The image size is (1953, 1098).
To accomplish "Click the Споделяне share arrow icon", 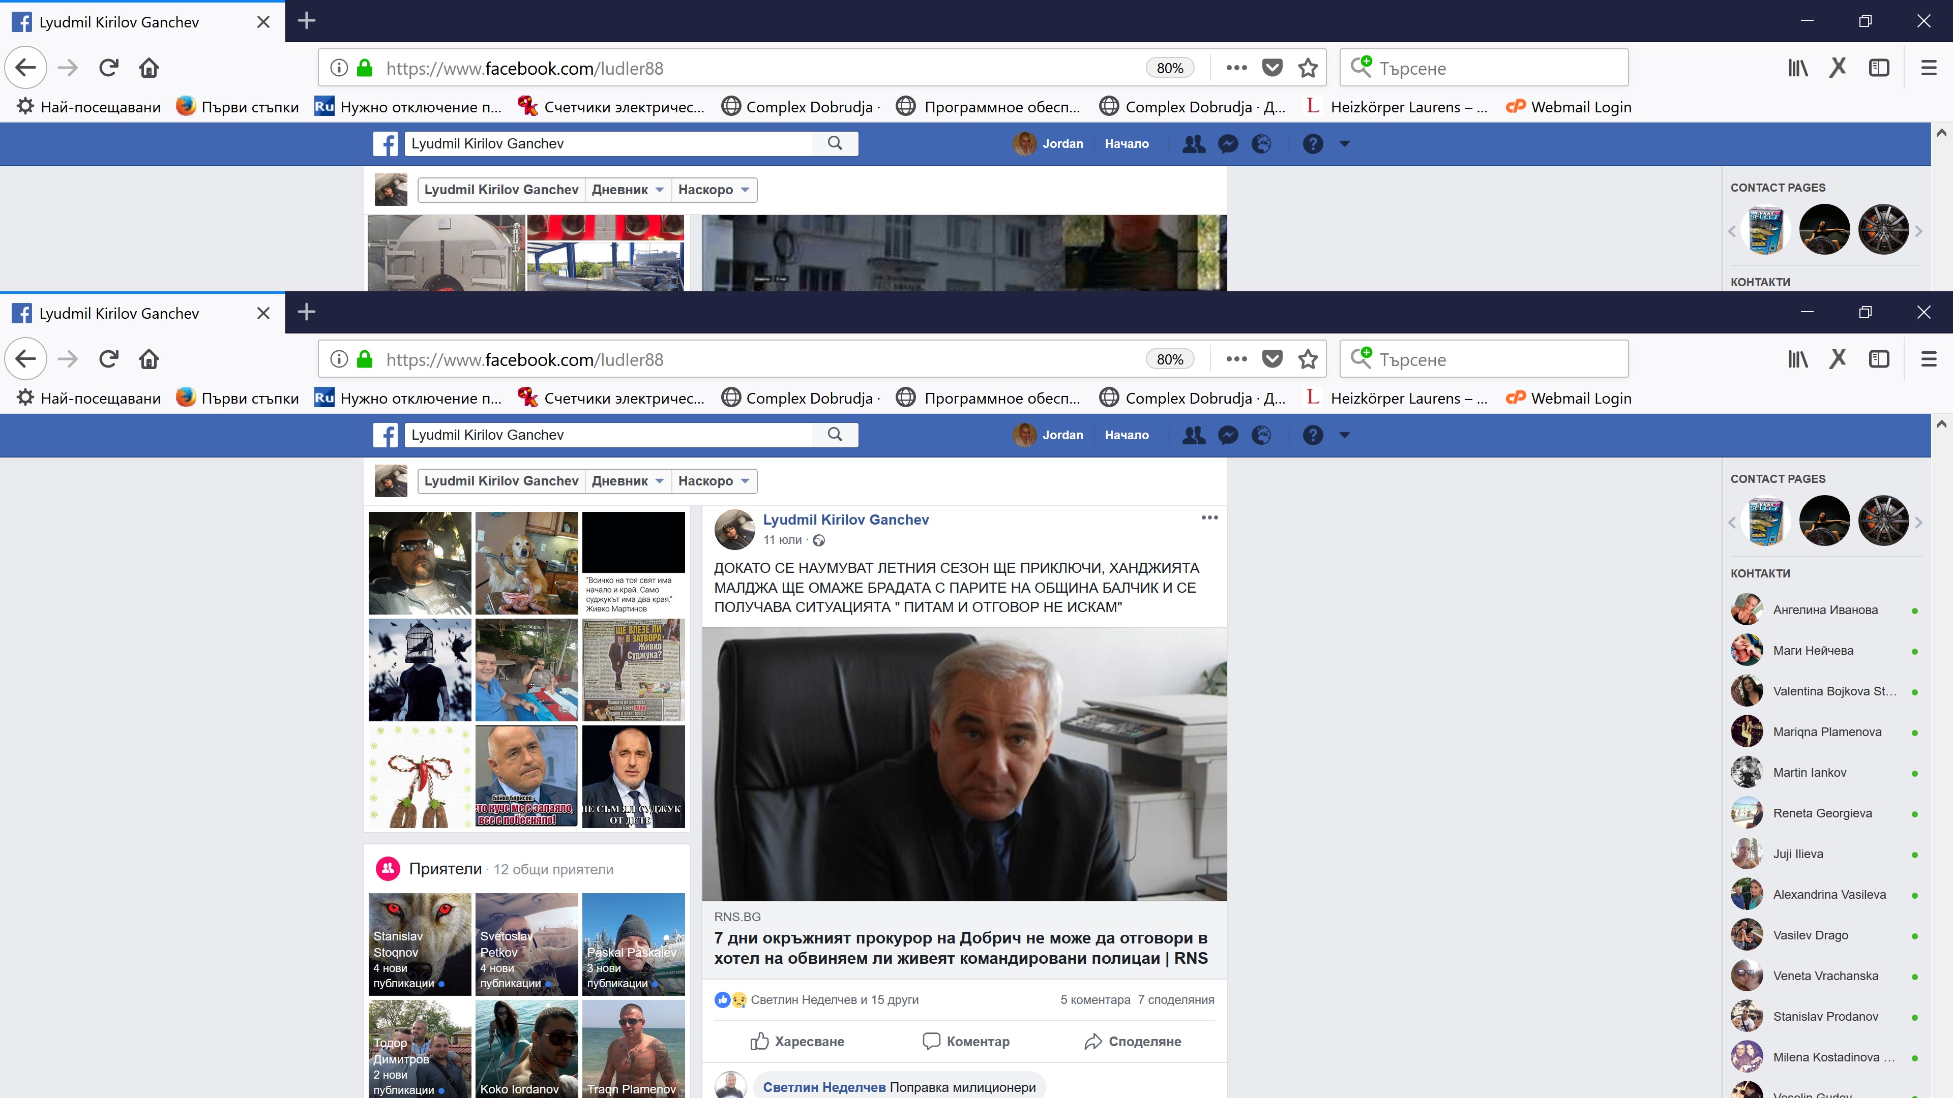I will pos(1092,1041).
